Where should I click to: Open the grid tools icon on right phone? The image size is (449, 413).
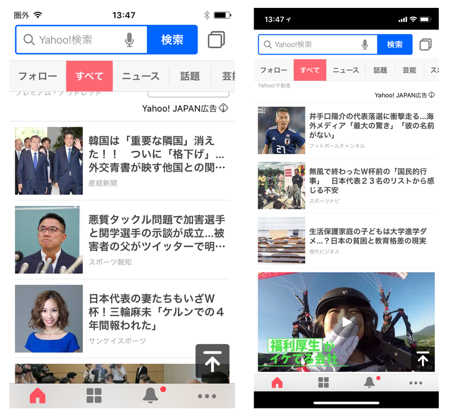coord(323,382)
